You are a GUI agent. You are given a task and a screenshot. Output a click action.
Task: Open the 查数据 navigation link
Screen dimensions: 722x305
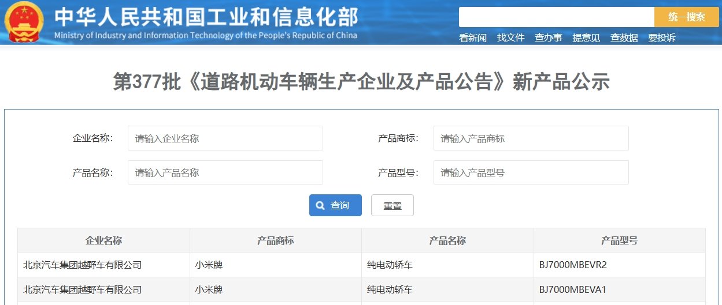(x=624, y=38)
